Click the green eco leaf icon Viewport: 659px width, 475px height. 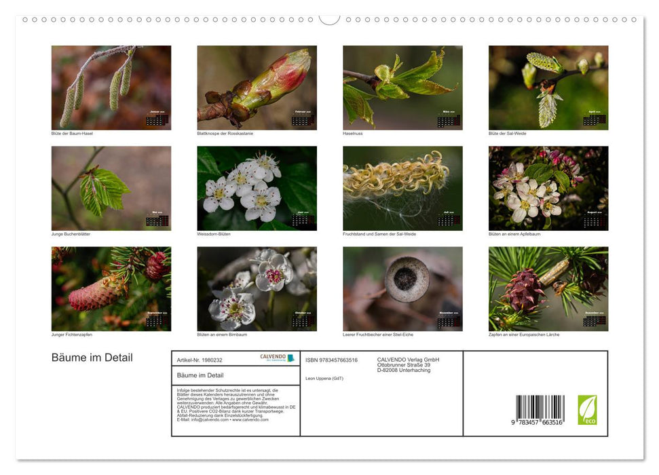click(587, 410)
